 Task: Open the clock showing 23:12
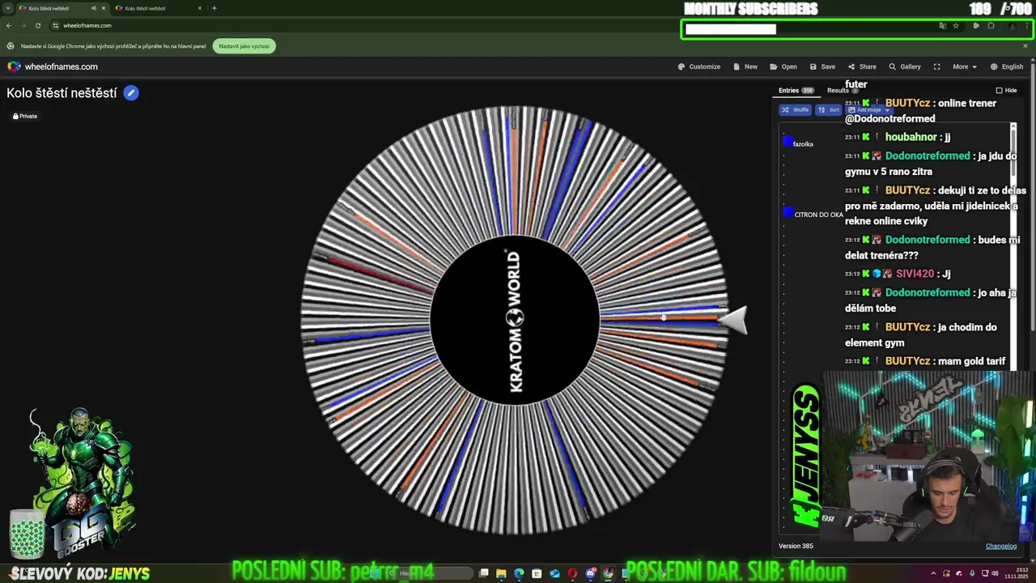tap(1015, 573)
